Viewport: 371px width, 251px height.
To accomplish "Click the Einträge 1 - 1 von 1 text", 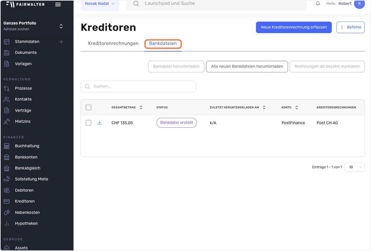I will 327,167.
